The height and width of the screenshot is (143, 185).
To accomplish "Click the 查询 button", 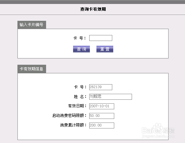I will pyautogui.click(x=81, y=49).
